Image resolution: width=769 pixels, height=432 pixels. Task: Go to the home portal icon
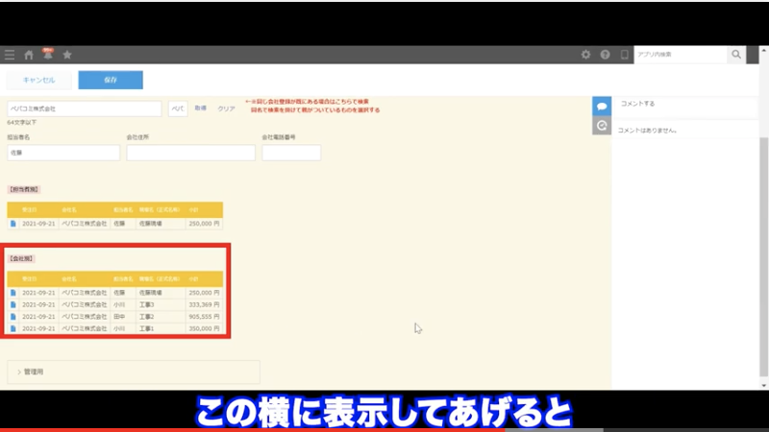click(x=29, y=55)
